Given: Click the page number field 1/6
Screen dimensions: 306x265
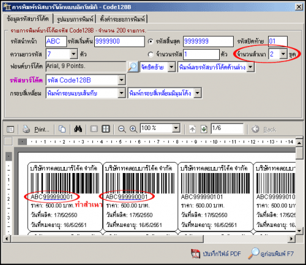Looking at the screenshot, I should [227, 128].
